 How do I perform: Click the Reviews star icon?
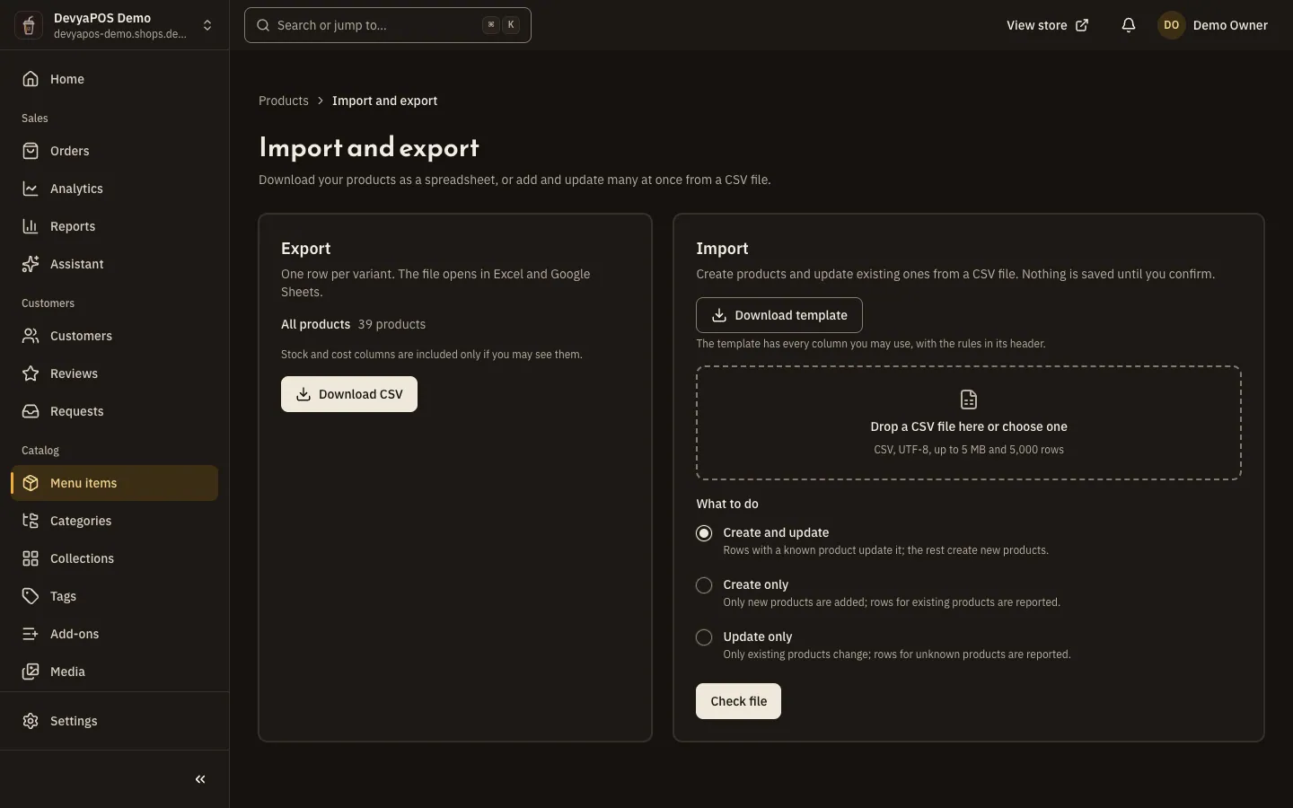31,373
